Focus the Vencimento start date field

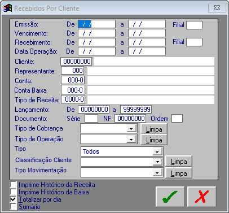[96, 33]
